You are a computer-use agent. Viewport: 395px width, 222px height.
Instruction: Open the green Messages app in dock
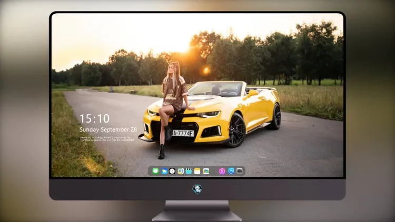tap(155, 171)
